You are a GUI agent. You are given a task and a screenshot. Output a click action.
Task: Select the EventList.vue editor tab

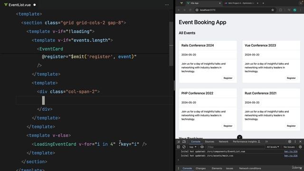tap(19, 5)
